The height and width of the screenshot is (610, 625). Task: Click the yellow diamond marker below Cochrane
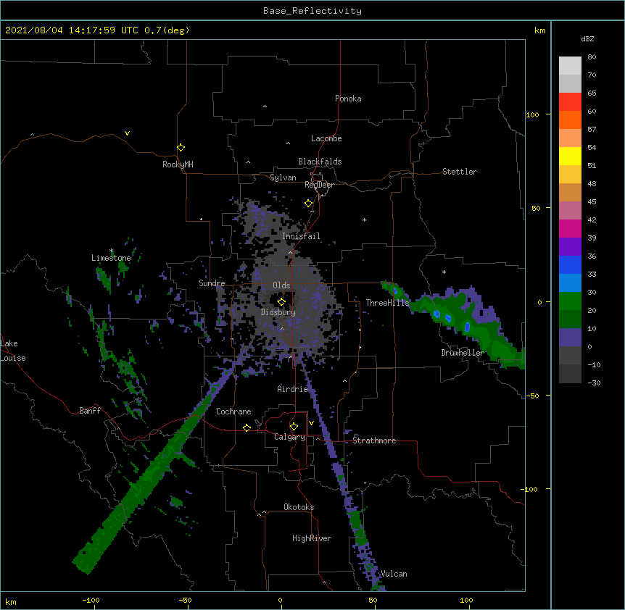point(247,427)
